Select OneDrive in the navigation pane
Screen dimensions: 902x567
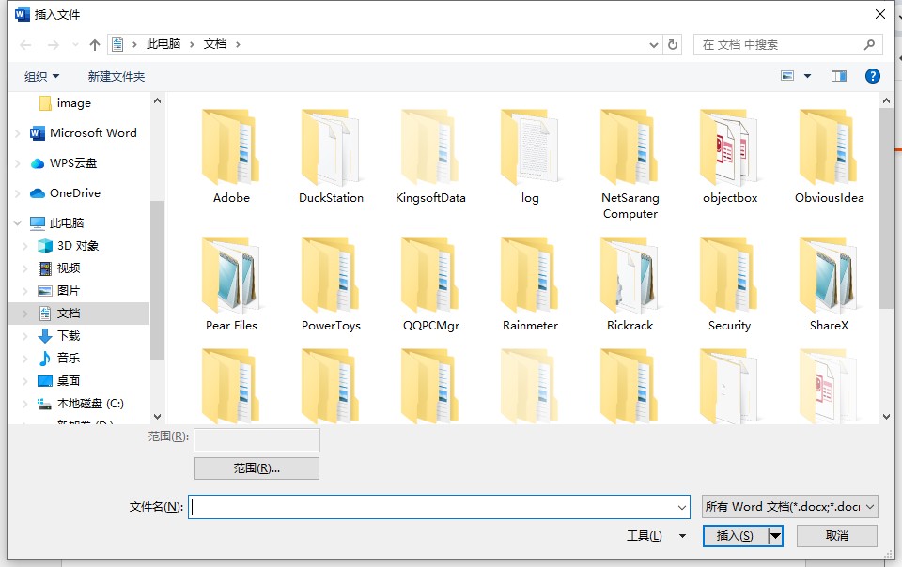point(74,193)
